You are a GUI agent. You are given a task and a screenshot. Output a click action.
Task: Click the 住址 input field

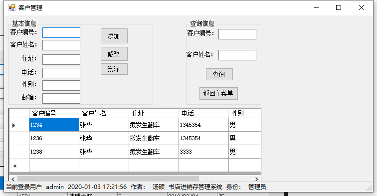pos(61,60)
